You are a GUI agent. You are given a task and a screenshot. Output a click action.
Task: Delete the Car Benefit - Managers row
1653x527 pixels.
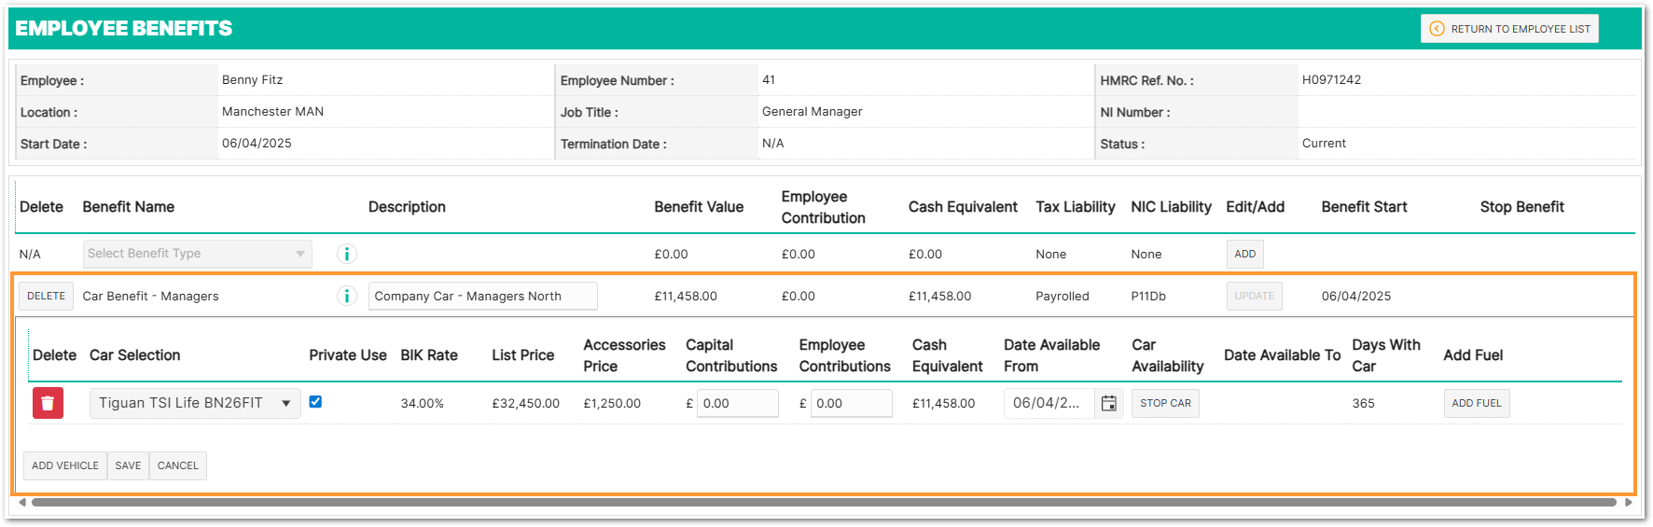click(46, 296)
